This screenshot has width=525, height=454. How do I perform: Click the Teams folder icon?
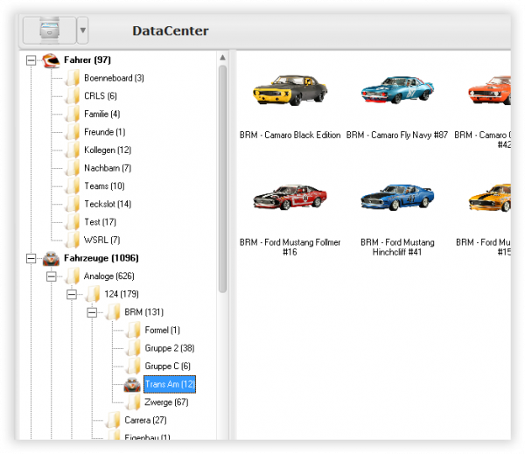pos(73,186)
